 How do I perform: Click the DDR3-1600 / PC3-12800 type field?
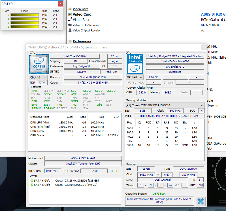169,116
